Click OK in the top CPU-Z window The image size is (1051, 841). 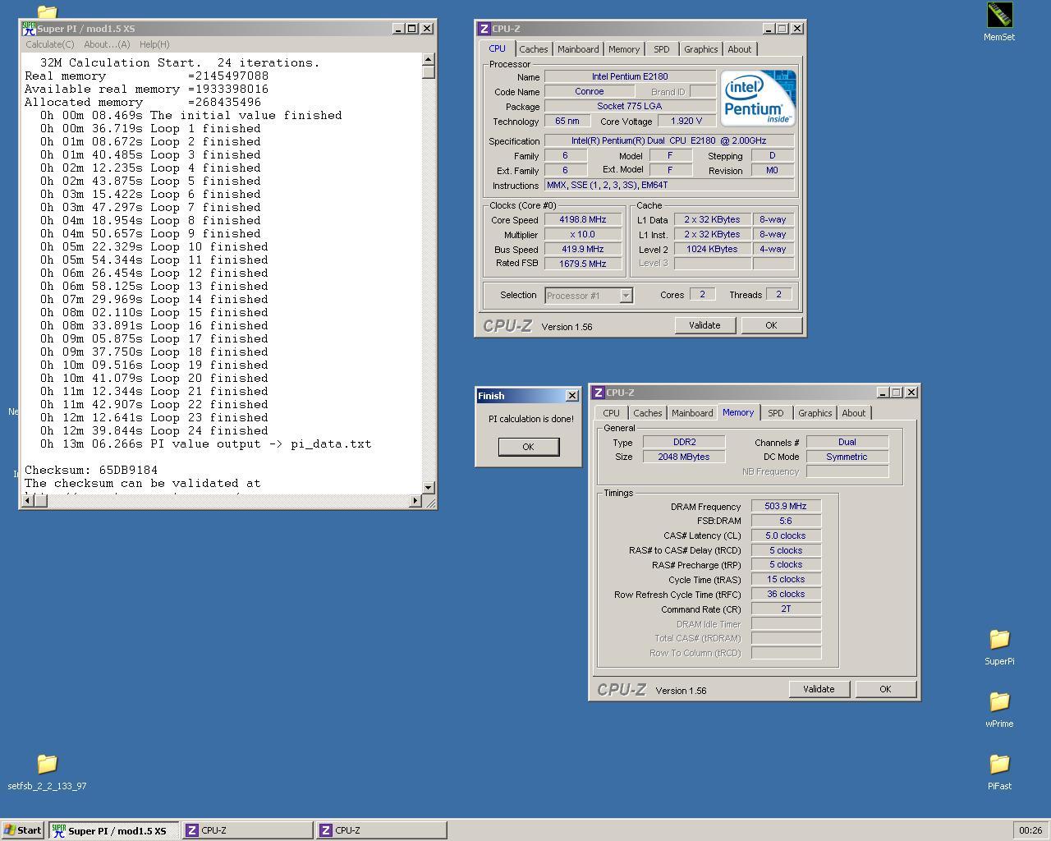771,325
